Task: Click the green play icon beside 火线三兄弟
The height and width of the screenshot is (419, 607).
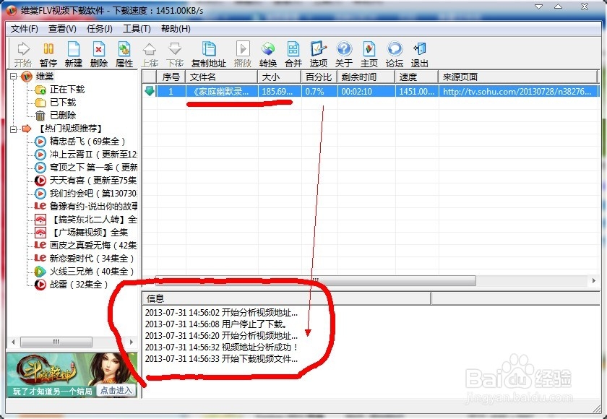Action: pos(40,272)
